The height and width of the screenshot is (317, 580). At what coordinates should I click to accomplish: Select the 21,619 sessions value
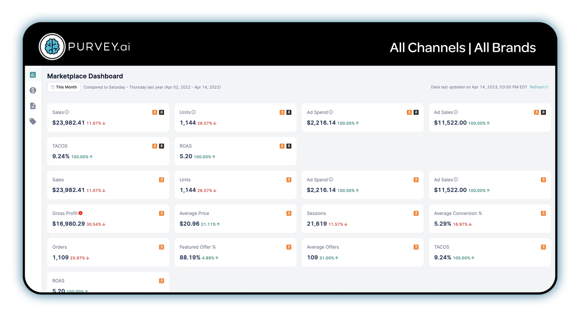[x=317, y=224]
